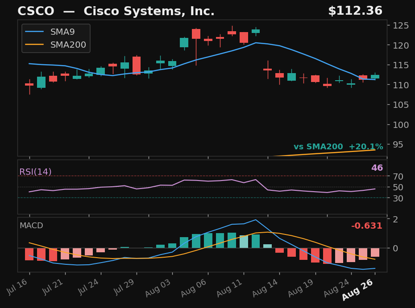The image size is (415, 308).
Task: Click the RSI 70 overbought axis label
Action: 398,177
